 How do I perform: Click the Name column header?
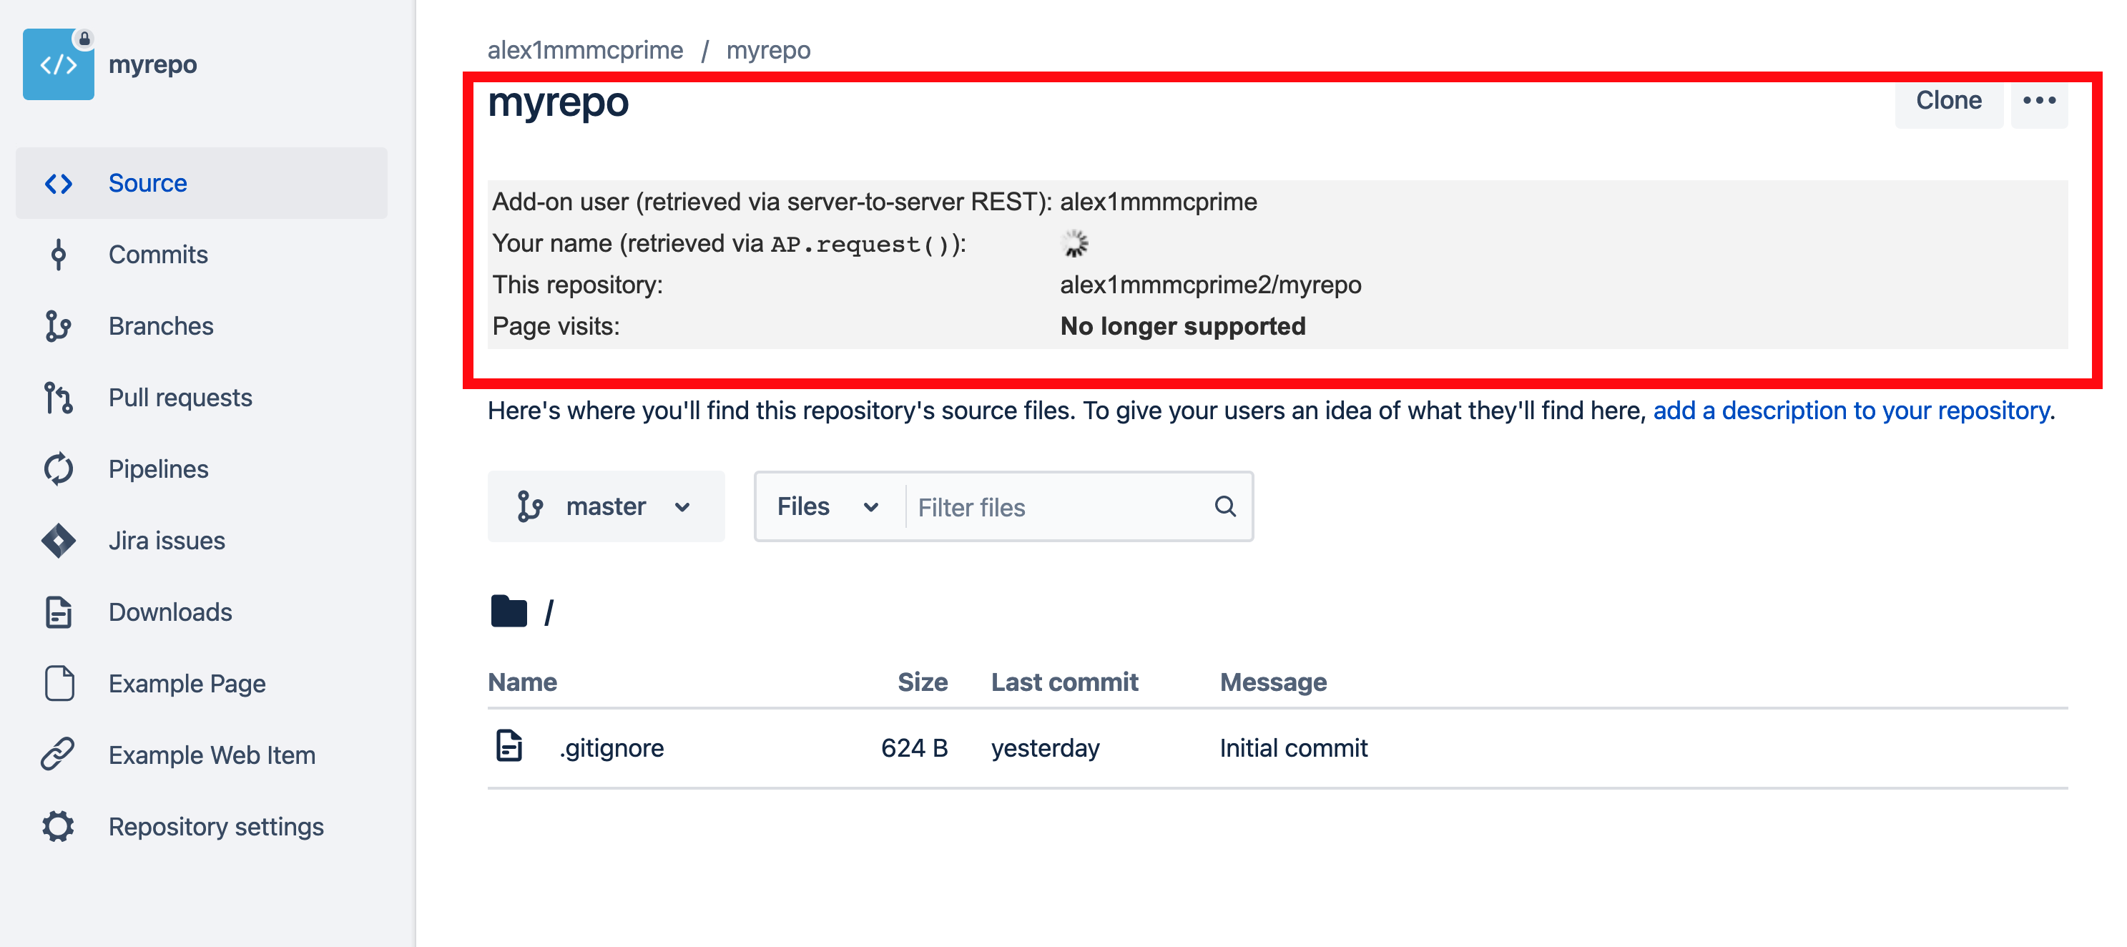tap(522, 682)
